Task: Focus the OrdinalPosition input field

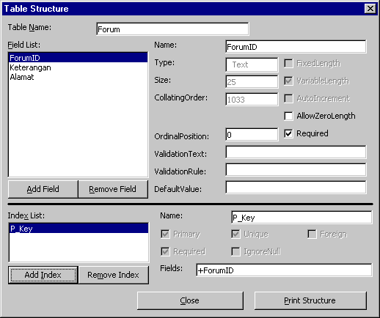Action: [x=252, y=135]
